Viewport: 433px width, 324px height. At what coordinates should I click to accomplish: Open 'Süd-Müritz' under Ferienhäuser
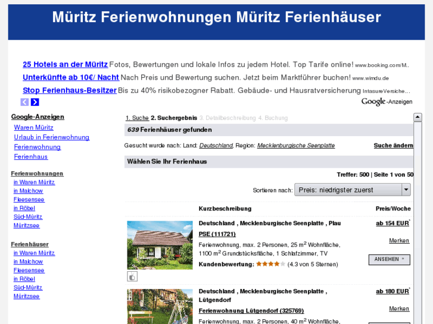pyautogui.click(x=28, y=288)
